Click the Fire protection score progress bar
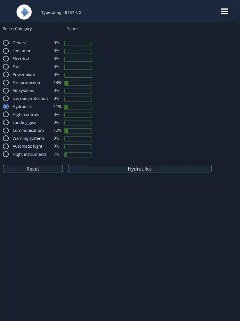240x321 pixels. [78, 83]
